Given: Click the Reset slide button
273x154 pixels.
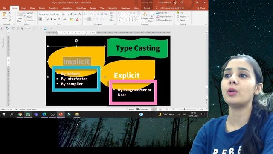Looking at the screenshot, I should [28, 17].
